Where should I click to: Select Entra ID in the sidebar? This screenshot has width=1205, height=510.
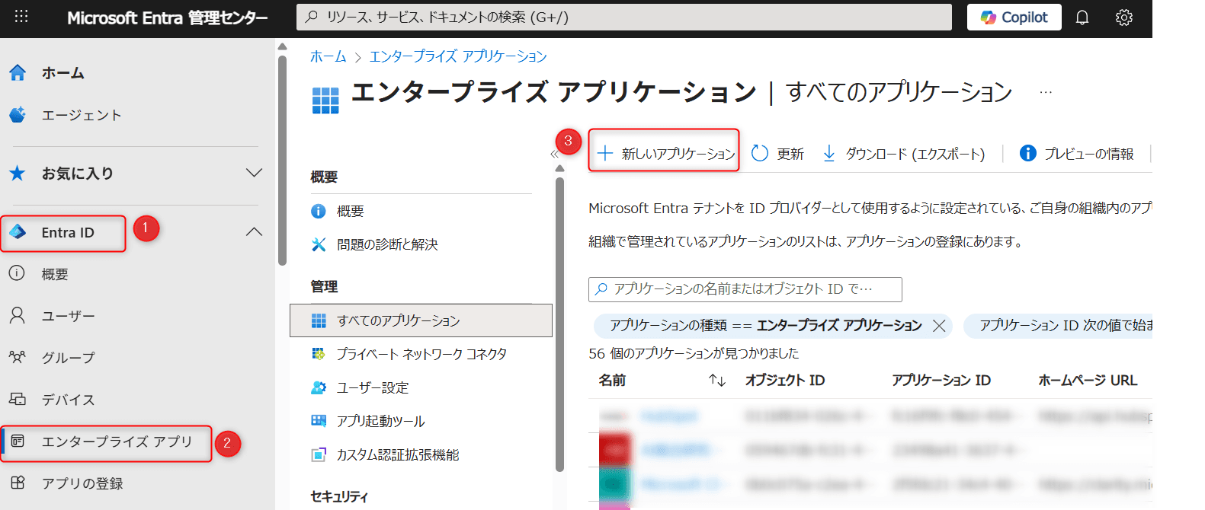67,233
